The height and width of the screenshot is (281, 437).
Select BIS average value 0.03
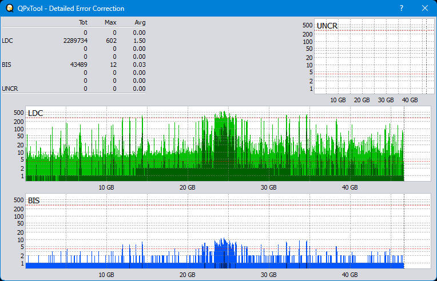140,65
